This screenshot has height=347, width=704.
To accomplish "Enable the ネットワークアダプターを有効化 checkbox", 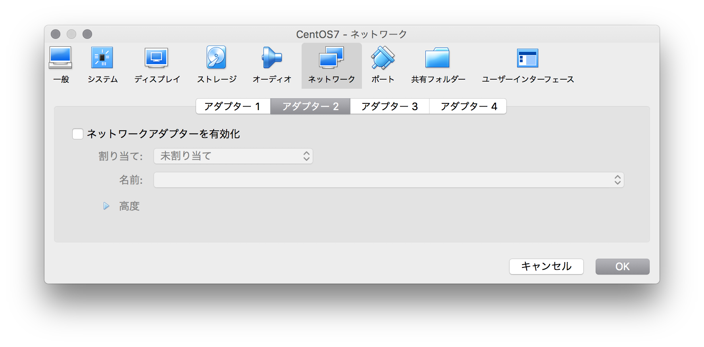I will pos(78,134).
